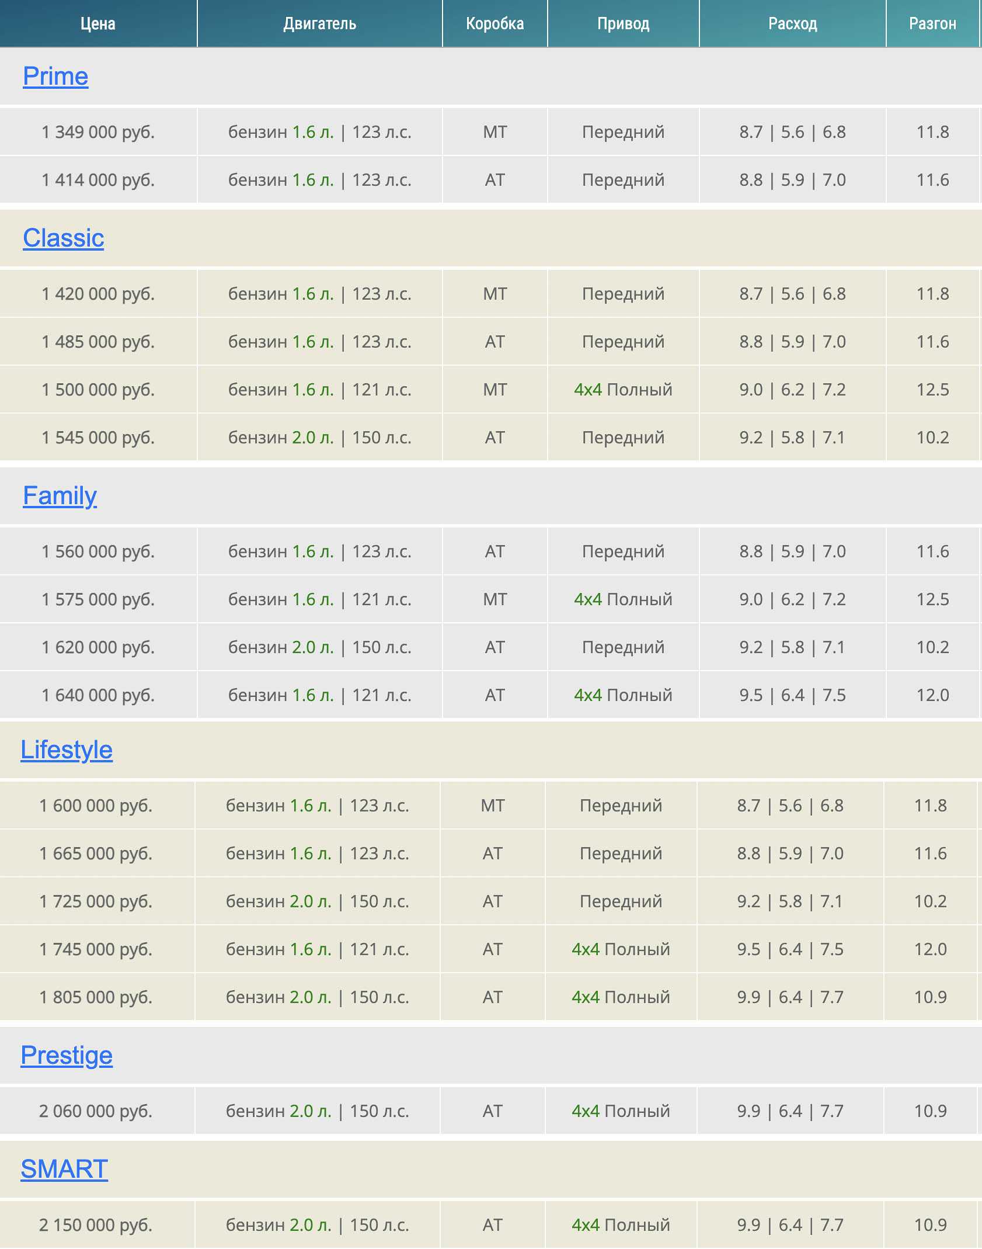Image resolution: width=982 pixels, height=1249 pixels.
Task: Click the 2 060 000 руб. price cell
Action: click(96, 1111)
